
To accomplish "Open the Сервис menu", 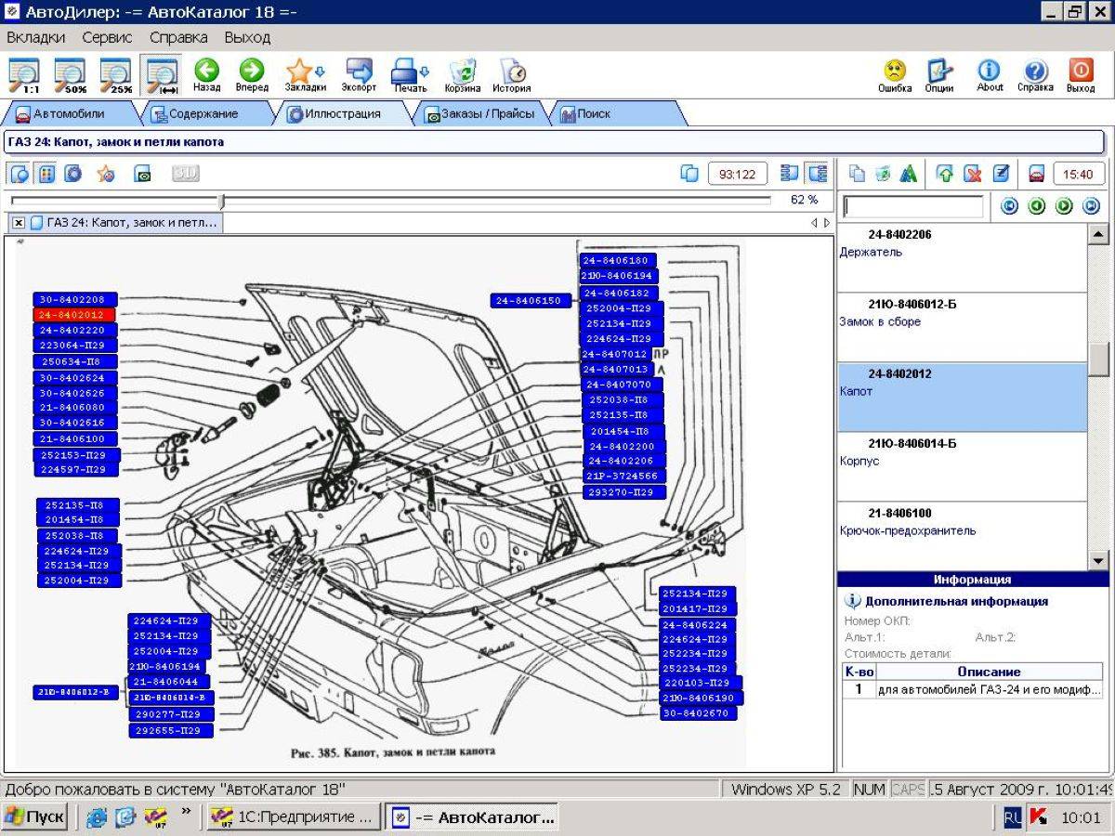I will point(107,38).
